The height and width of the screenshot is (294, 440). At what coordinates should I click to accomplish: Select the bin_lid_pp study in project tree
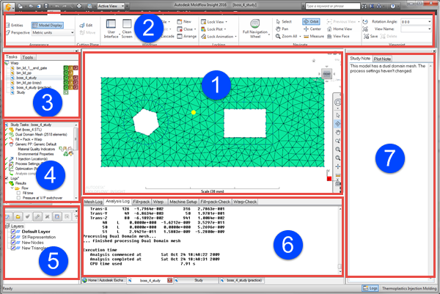[x=23, y=73]
